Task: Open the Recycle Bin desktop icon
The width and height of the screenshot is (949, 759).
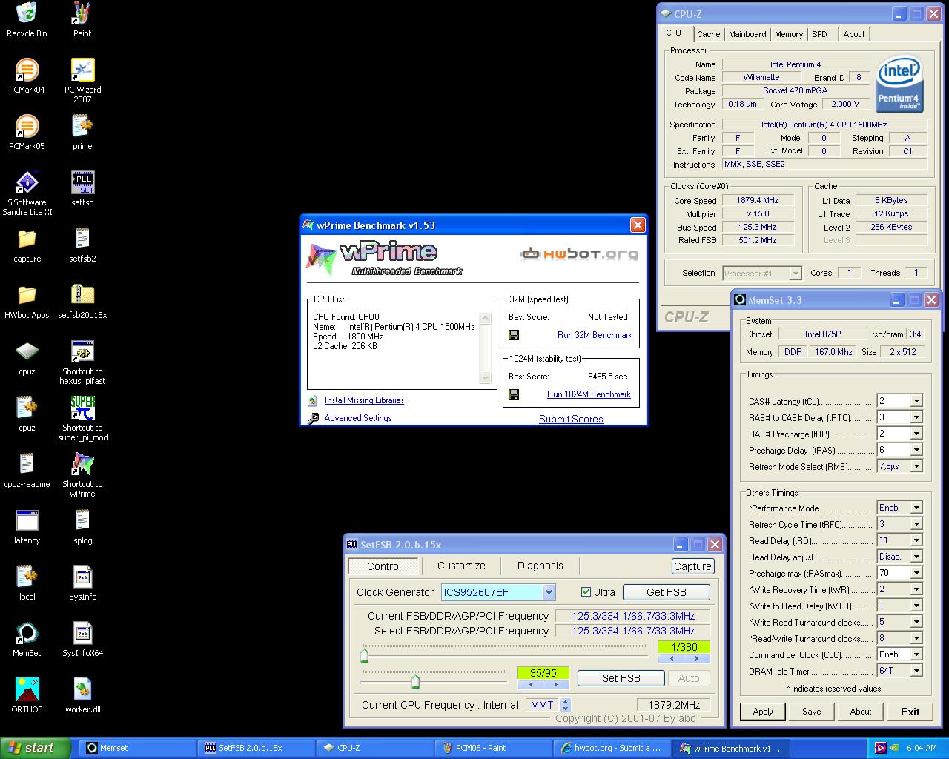Action: (27, 20)
